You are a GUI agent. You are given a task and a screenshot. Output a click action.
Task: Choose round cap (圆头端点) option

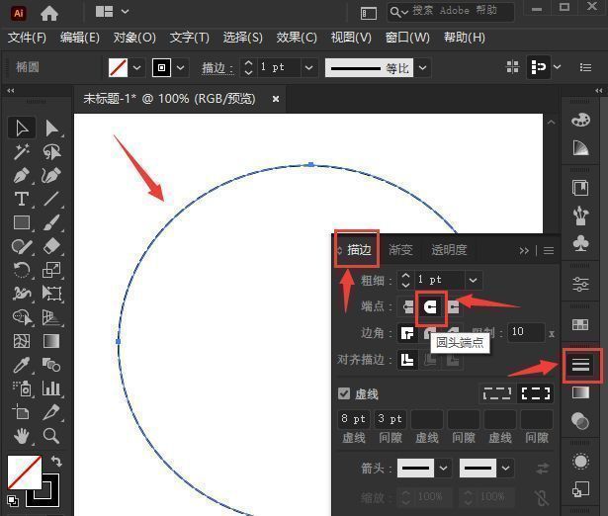coord(430,307)
